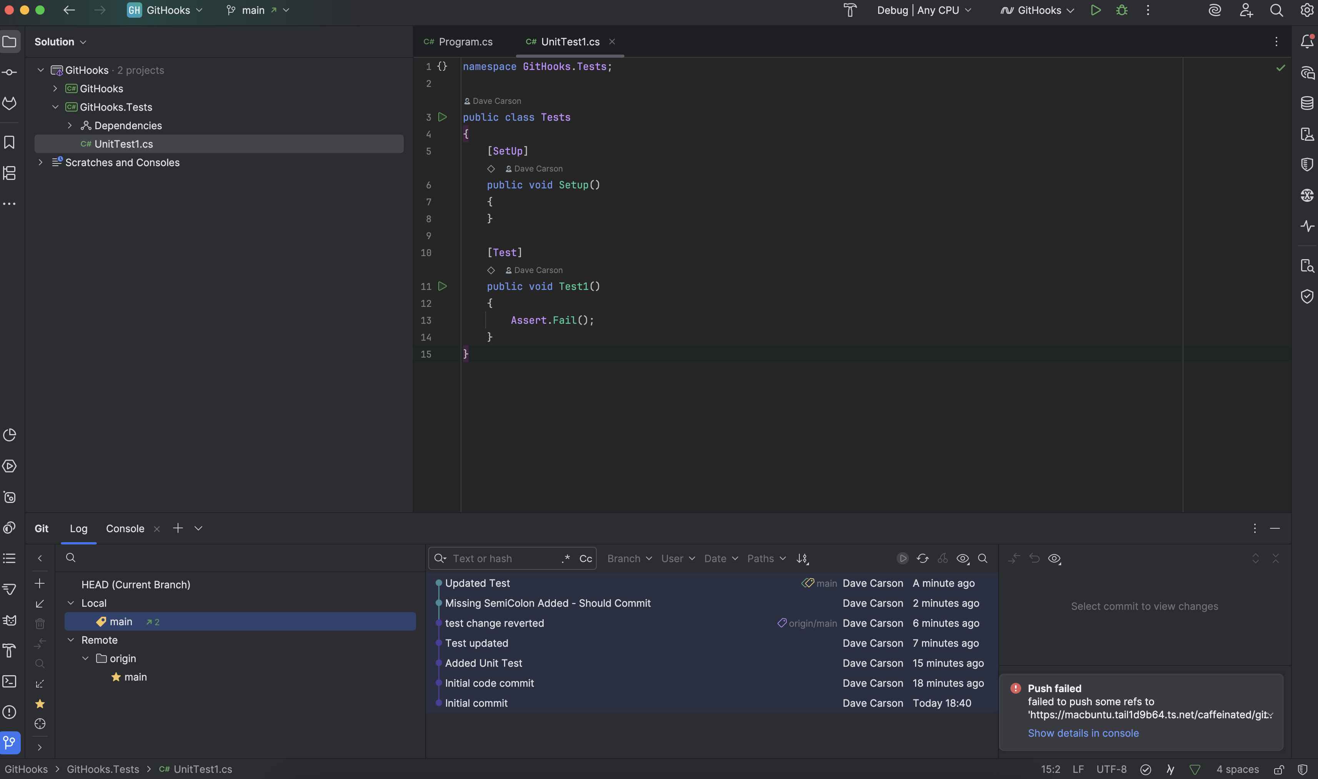1318x779 pixels.
Task: Click the find magnifier icon in Git log toolbar
Action: 983,559
